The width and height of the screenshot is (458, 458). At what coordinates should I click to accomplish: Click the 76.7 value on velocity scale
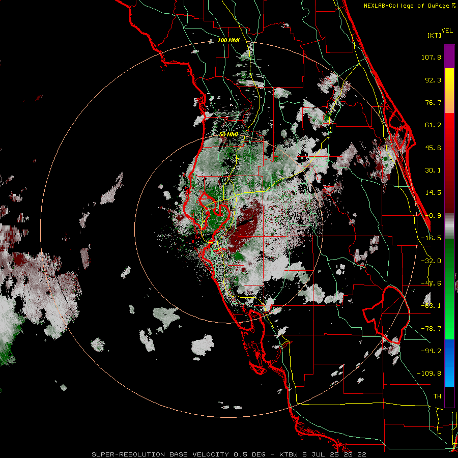pyautogui.click(x=433, y=102)
